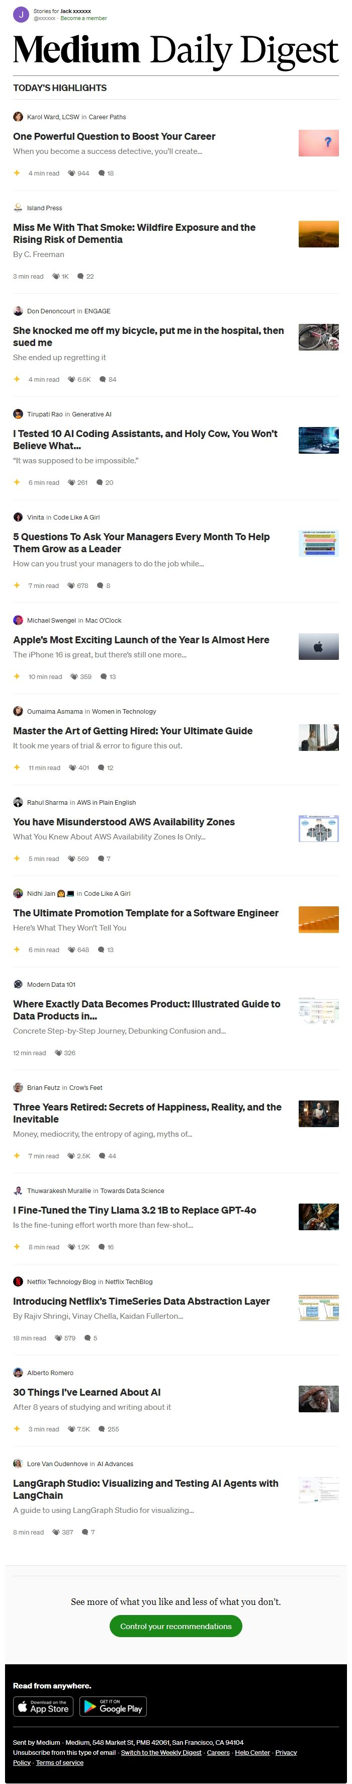
Task: Open Apple's Most Exciting Launch story thumbnail
Action: coord(319,646)
